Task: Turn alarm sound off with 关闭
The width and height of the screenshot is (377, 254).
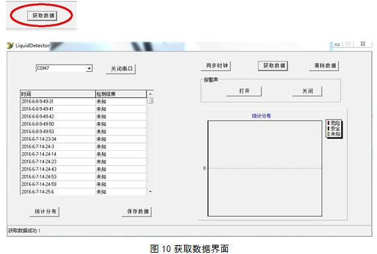Action: [307, 91]
